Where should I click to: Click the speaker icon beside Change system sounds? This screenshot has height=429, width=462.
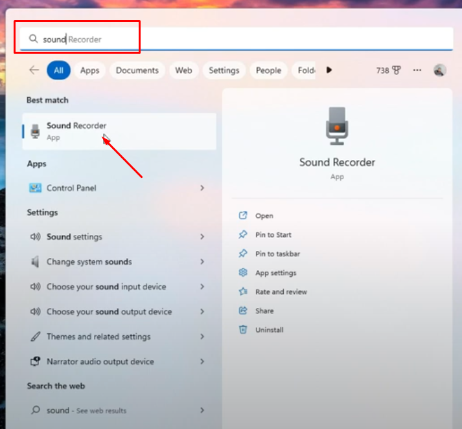[35, 261]
